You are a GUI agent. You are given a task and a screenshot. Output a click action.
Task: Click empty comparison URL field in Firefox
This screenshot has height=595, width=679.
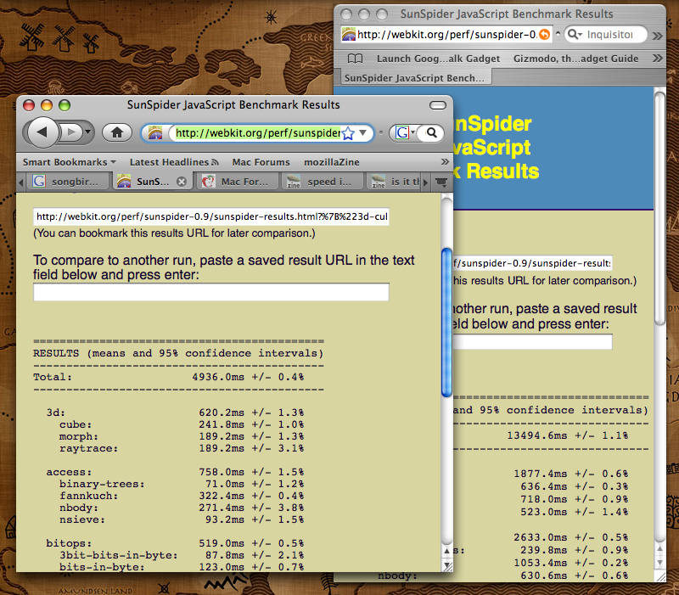(211, 292)
